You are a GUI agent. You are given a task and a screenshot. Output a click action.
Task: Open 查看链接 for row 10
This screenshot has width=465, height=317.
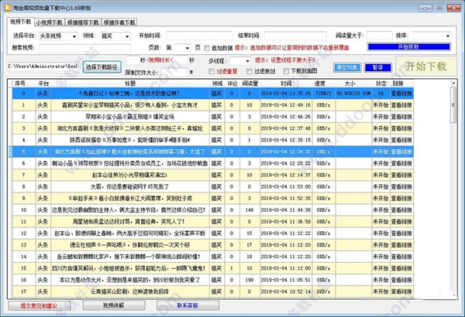401,210
